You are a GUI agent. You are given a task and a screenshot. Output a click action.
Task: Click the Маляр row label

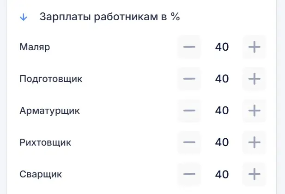(x=35, y=47)
